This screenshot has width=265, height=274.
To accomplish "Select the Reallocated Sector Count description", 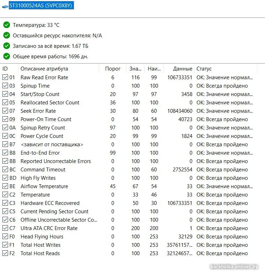I will click(x=50, y=103).
